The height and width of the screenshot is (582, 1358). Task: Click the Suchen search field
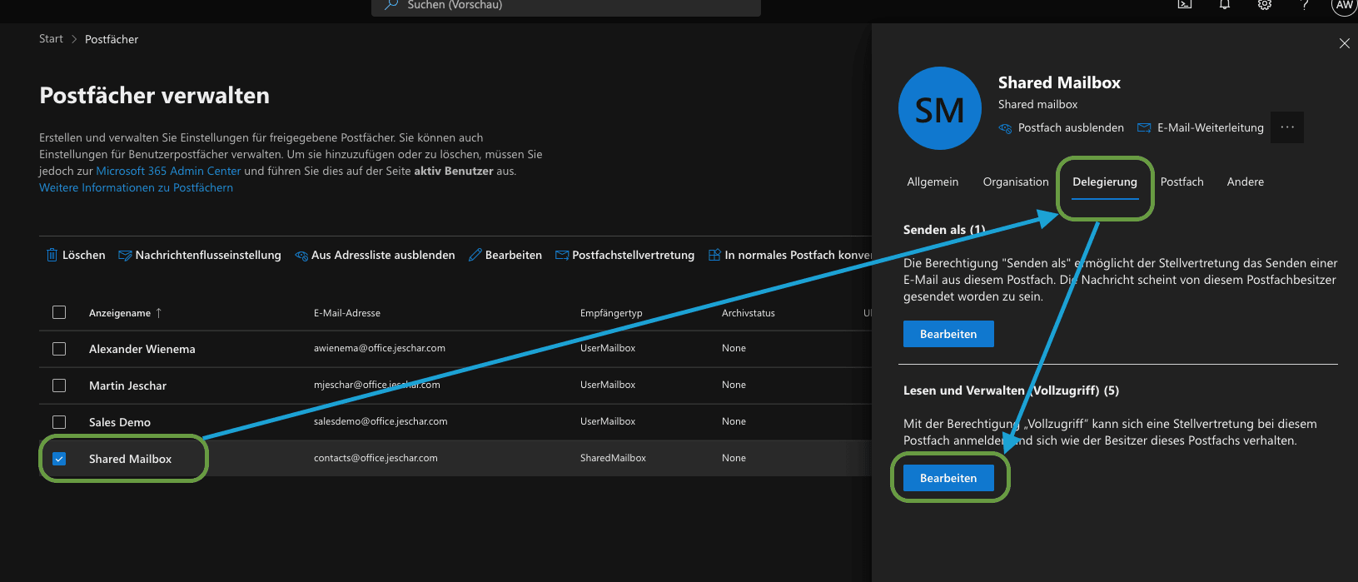coord(566,7)
